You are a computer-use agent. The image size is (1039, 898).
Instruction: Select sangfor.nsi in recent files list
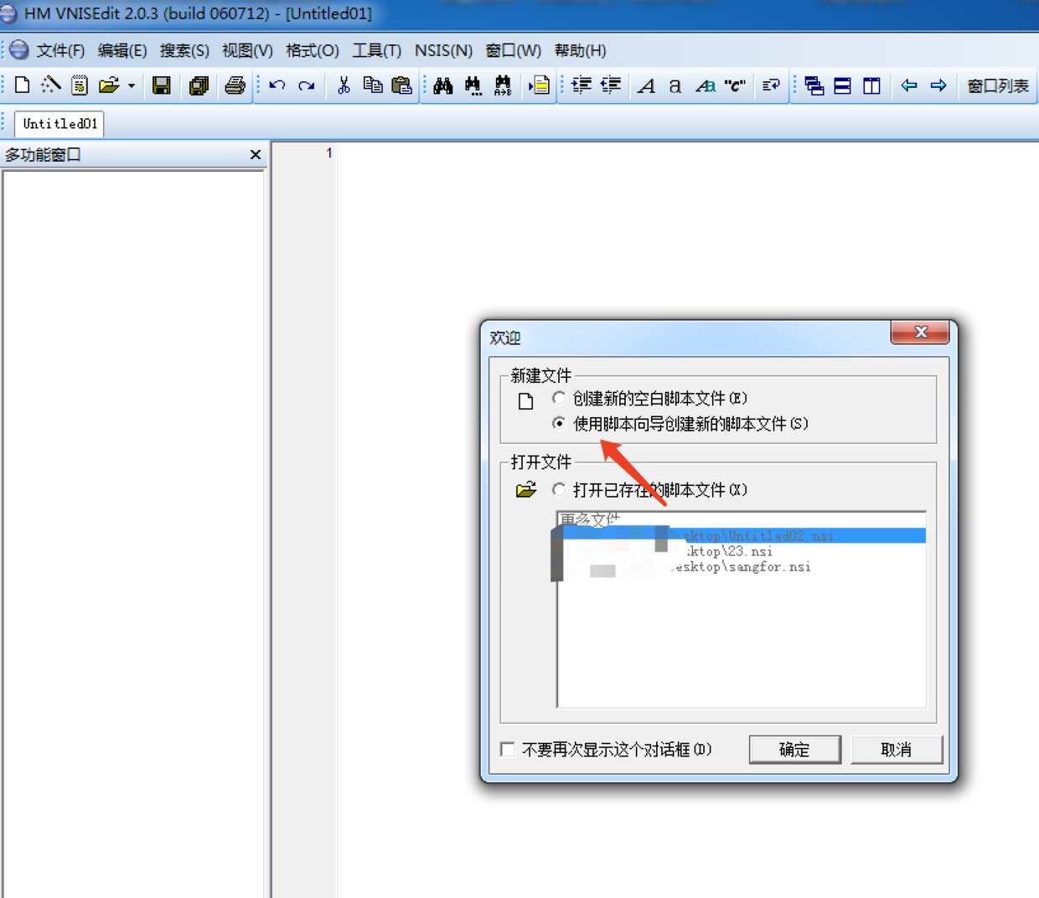click(x=742, y=567)
